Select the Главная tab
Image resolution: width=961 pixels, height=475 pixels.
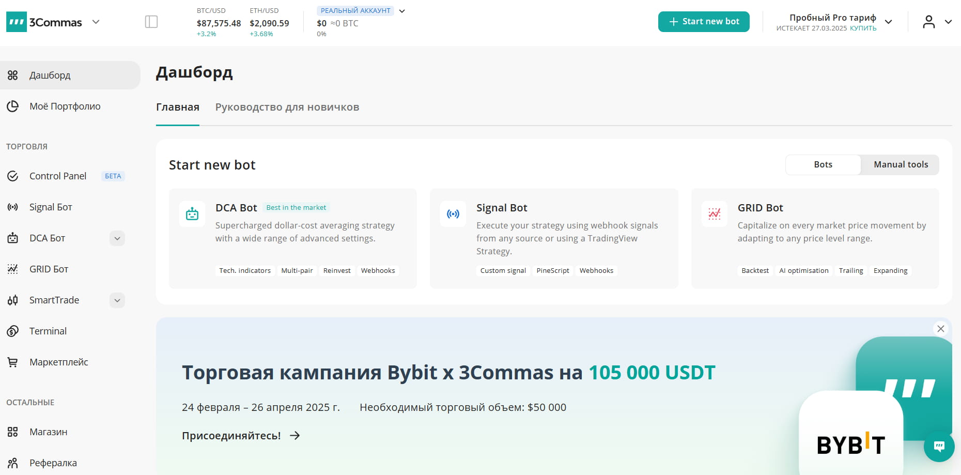click(x=178, y=108)
